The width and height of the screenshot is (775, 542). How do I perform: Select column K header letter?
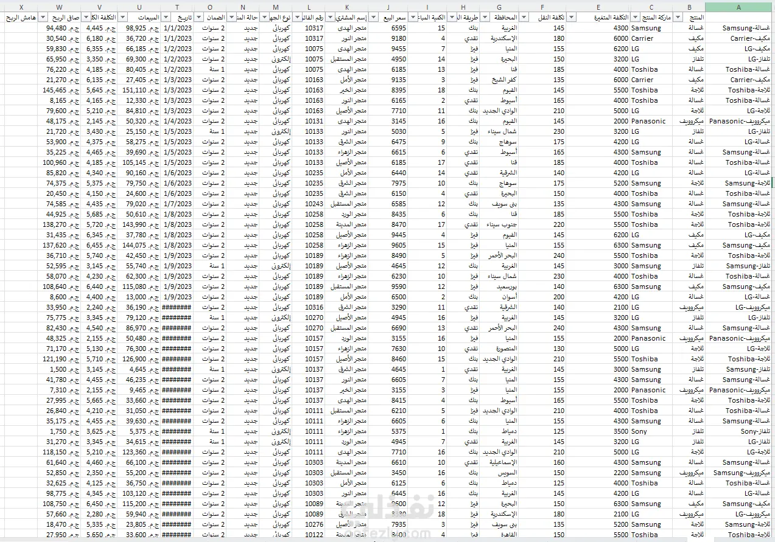pyautogui.click(x=346, y=7)
